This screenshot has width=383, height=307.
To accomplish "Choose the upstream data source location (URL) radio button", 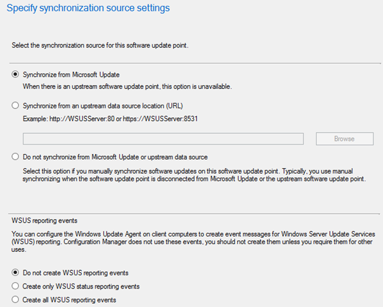I will click(15, 105).
